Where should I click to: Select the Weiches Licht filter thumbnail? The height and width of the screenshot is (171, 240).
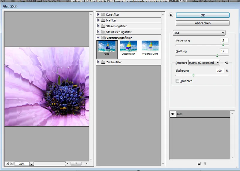coord(150,48)
